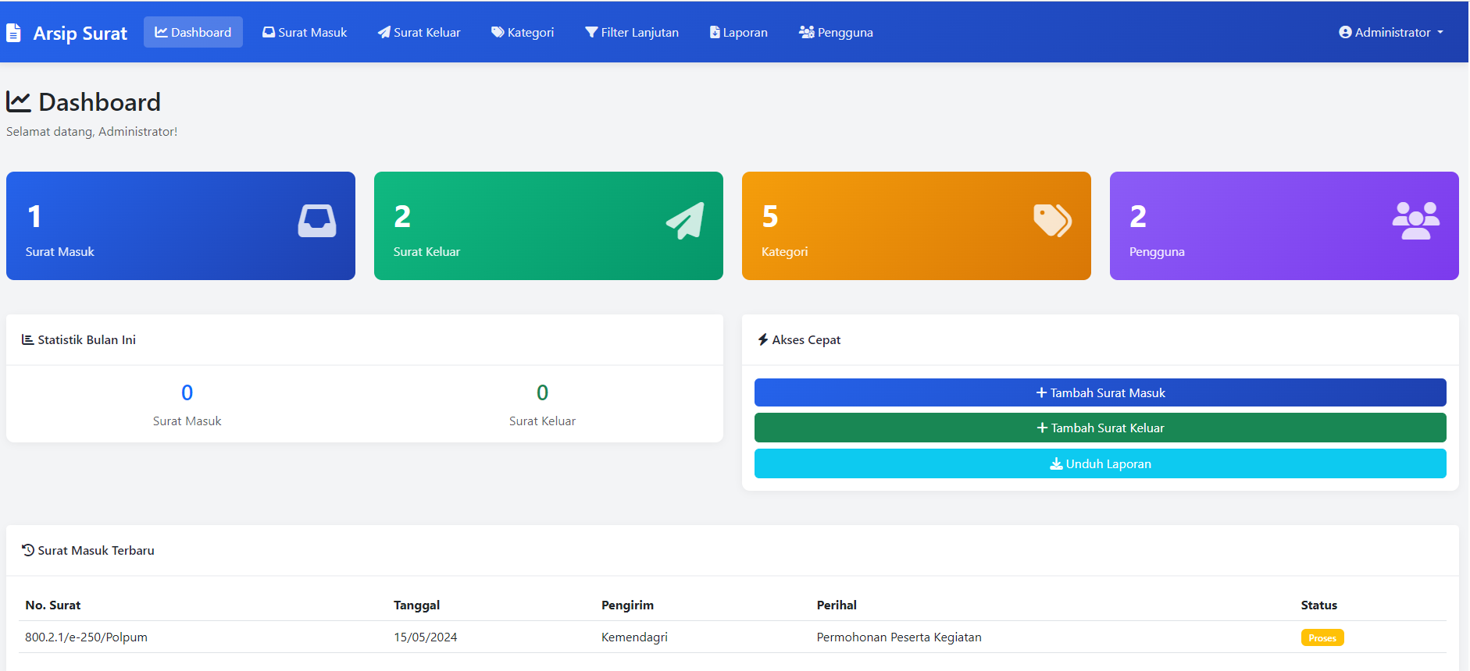The height and width of the screenshot is (671, 1470).
Task: Click the Tambah Surat Keluar button
Action: tap(1101, 428)
